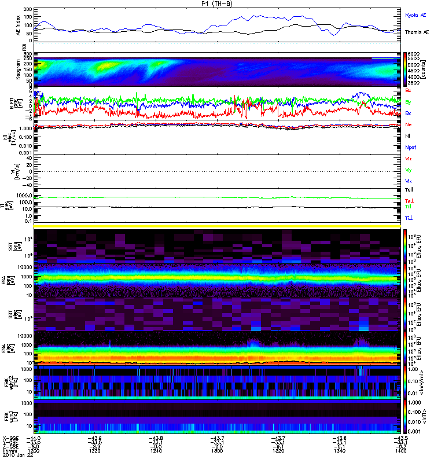Click the red "Bz" legend label
The width and height of the screenshot is (434, 463).
(x=408, y=90)
